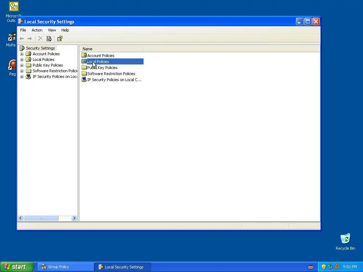The width and height of the screenshot is (363, 272).
Task: Click the Forward arrow toolbar button
Action: coord(30,39)
